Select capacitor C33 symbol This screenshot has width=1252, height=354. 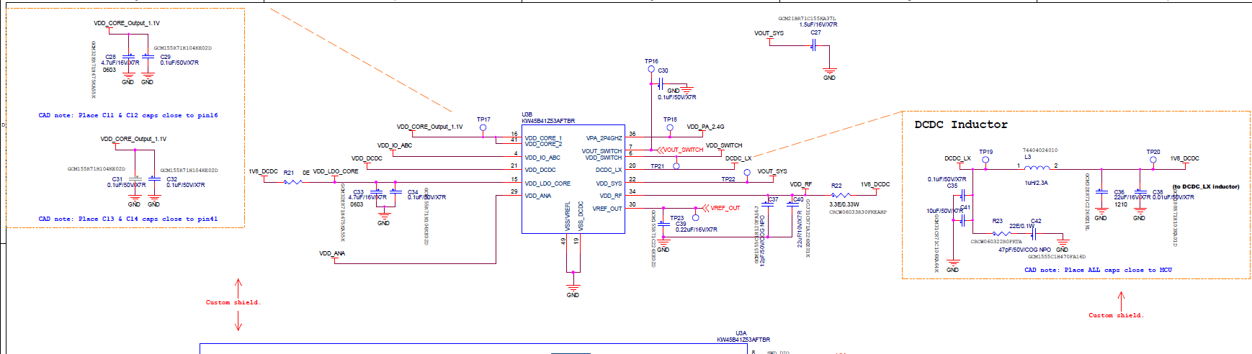(376, 192)
